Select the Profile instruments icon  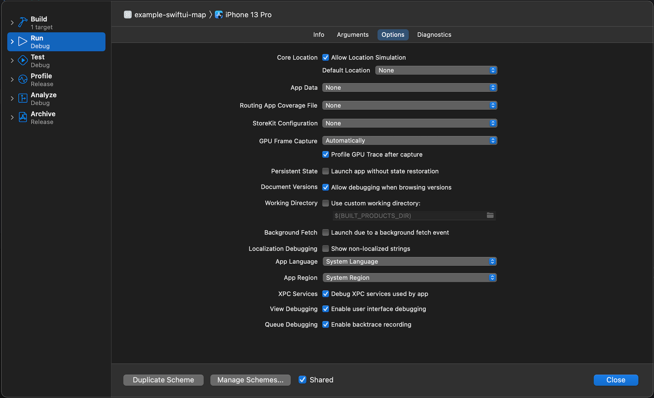(x=22, y=80)
